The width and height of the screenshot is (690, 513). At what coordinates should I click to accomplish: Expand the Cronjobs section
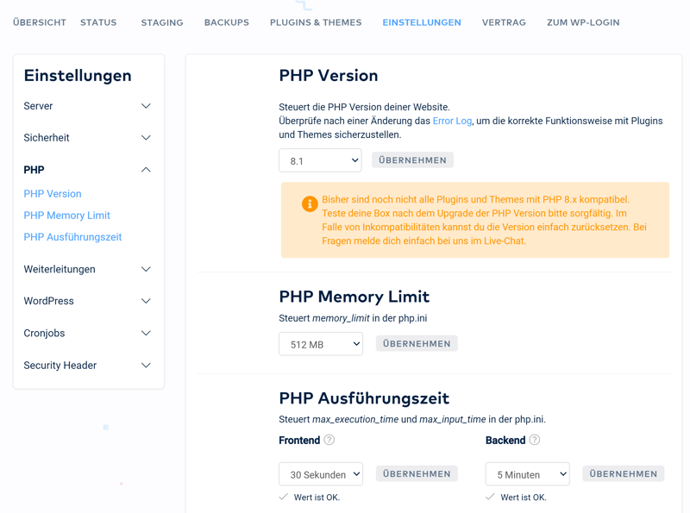[146, 333]
